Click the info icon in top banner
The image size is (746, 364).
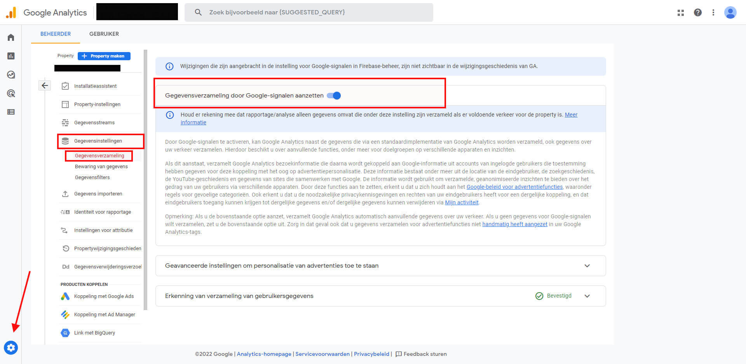(169, 66)
